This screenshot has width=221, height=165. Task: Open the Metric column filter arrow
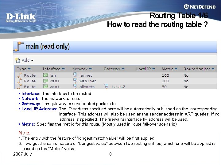point(176,69)
